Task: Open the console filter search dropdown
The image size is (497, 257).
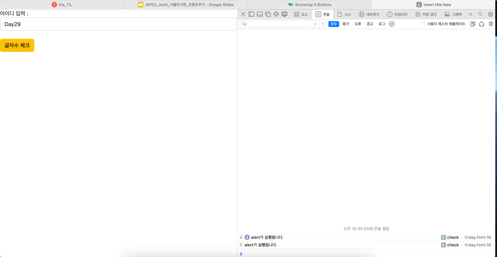Action: (245, 24)
